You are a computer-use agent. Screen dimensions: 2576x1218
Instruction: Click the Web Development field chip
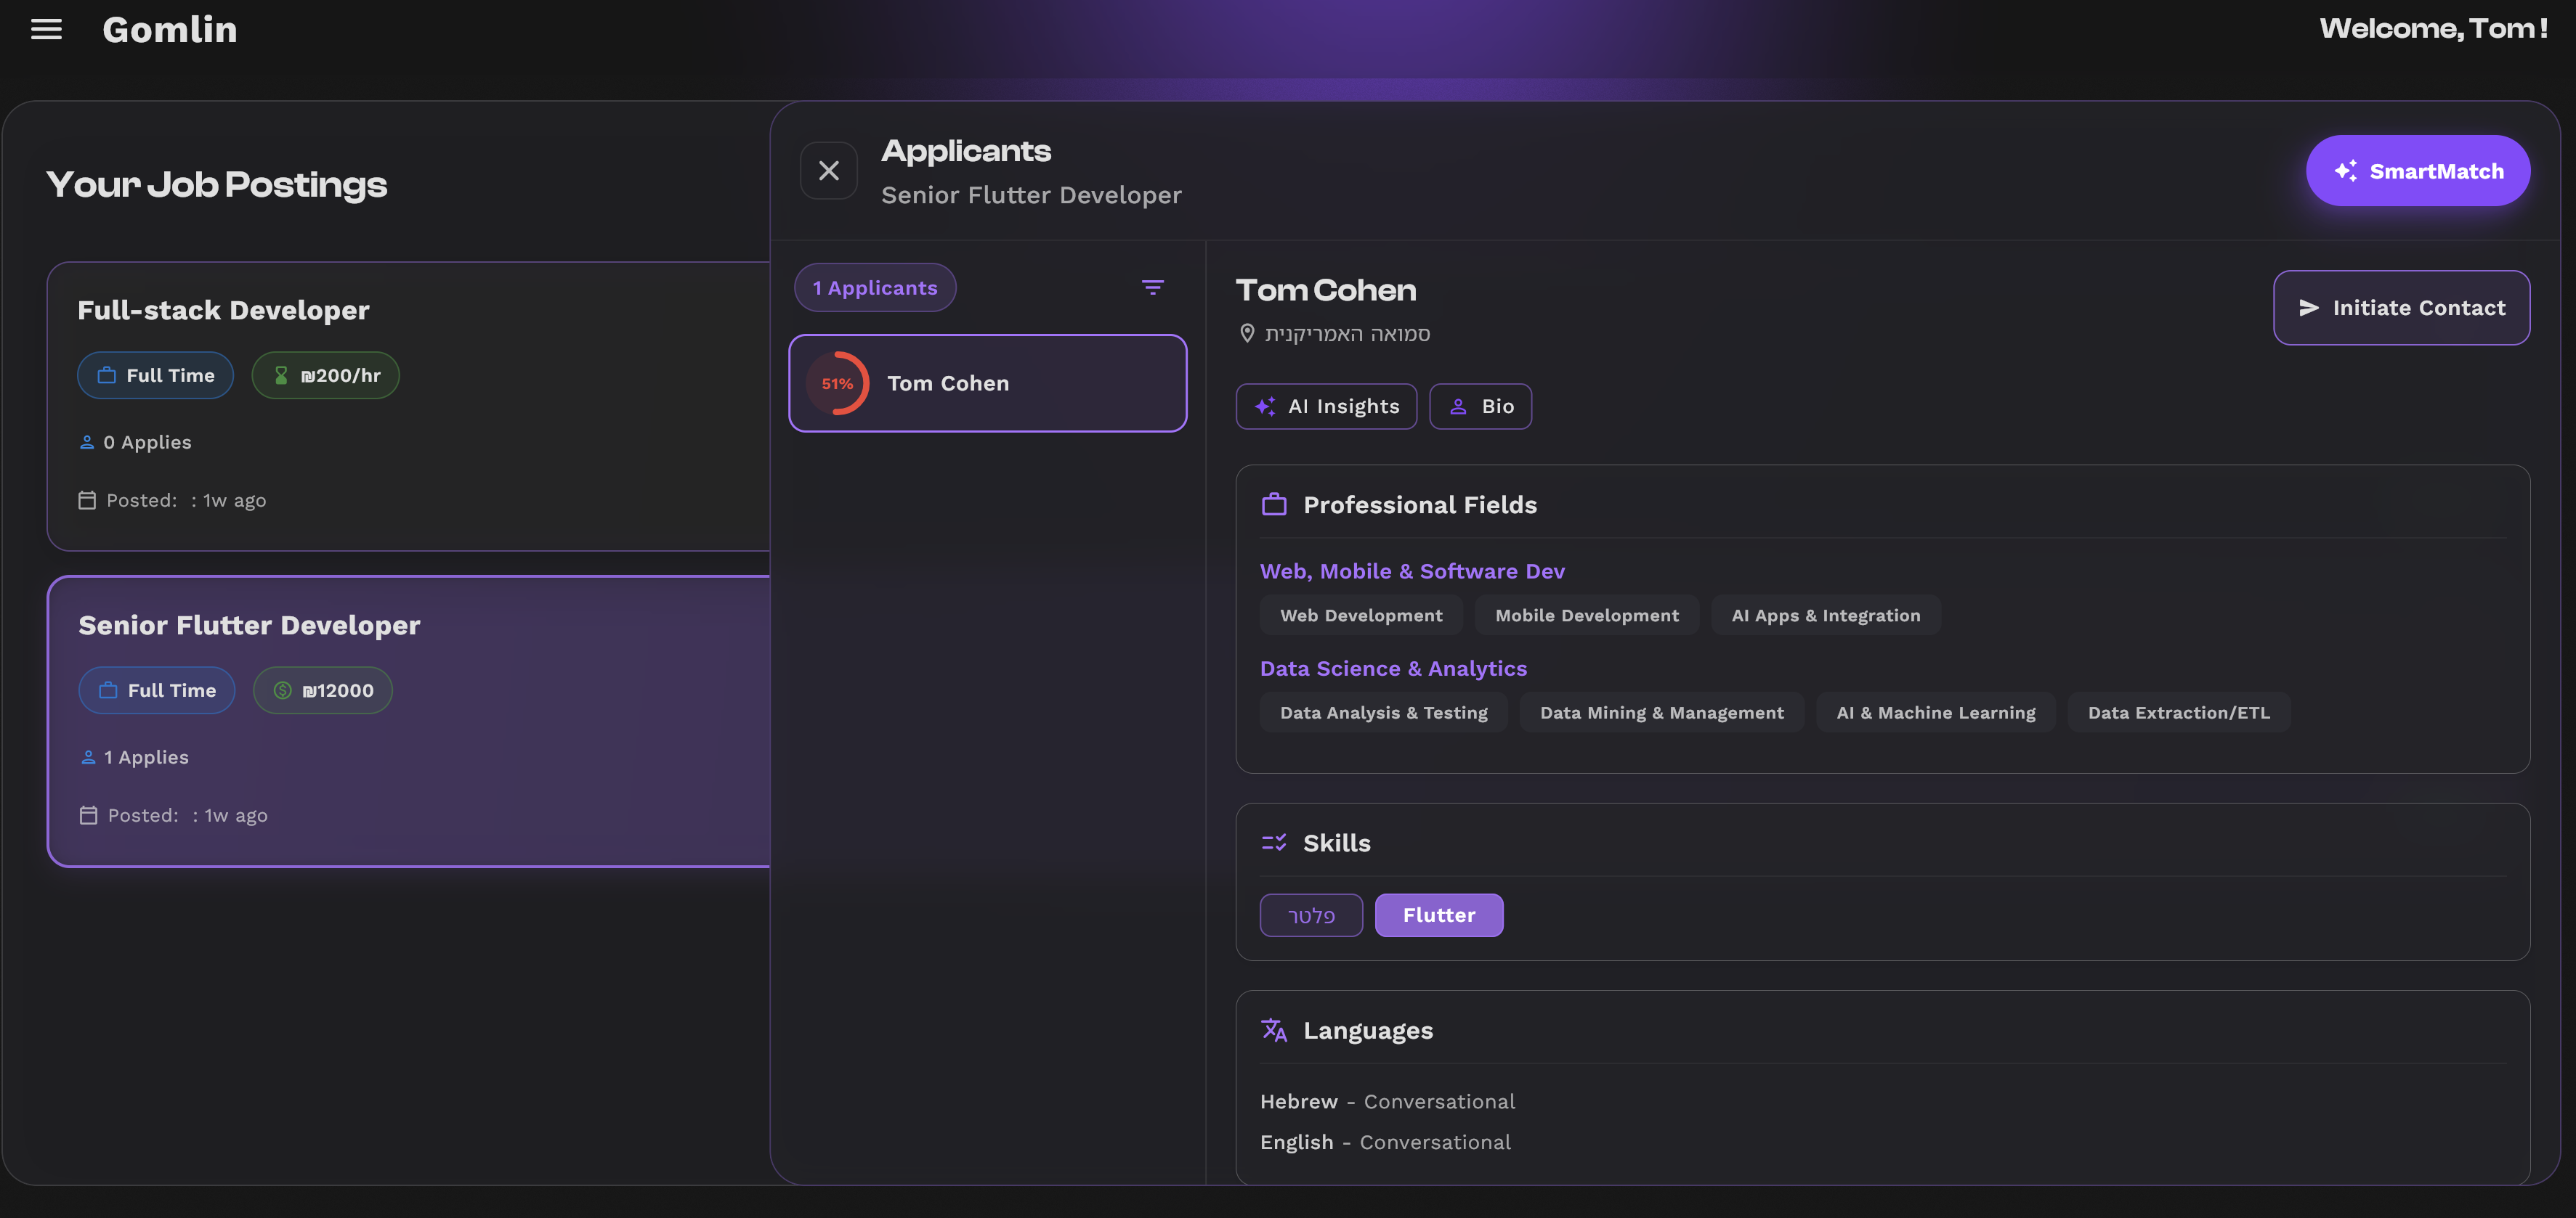click(x=1361, y=616)
